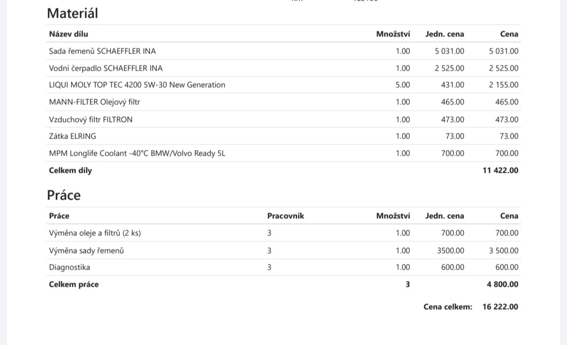The image size is (567, 345).
Task: Click the Vodní čerpadlo SCHAEFFLER INA item
Action: [x=106, y=68]
